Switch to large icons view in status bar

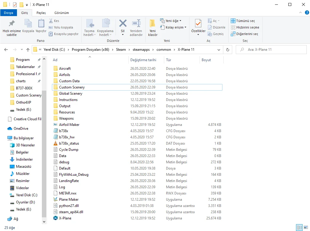click(306, 227)
